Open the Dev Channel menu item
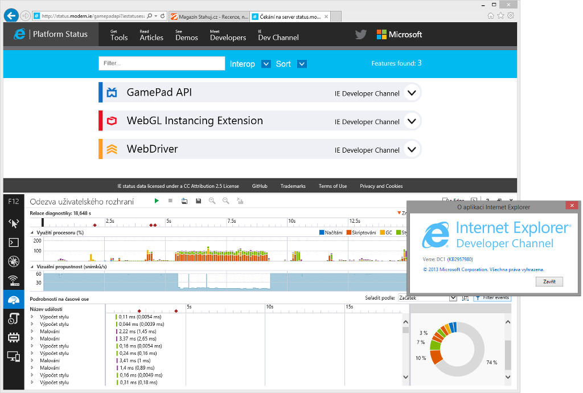The width and height of the screenshot is (583, 393). click(x=278, y=35)
